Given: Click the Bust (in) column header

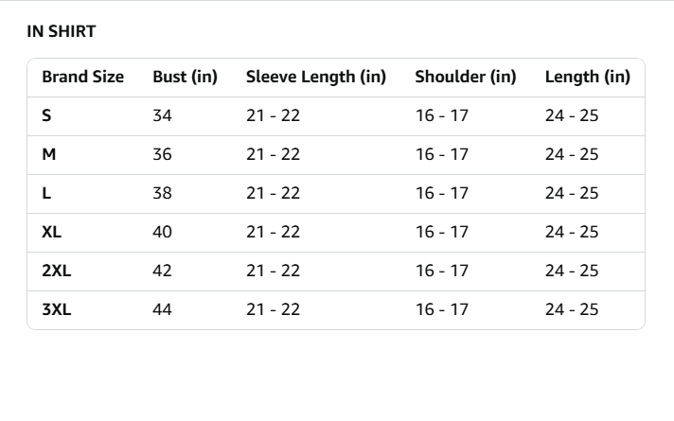Looking at the screenshot, I should pos(186,77).
